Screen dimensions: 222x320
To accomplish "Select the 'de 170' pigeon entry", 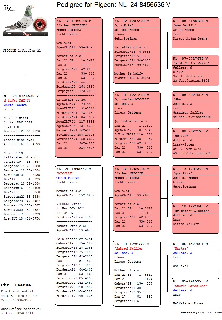I will pos(195,143).
